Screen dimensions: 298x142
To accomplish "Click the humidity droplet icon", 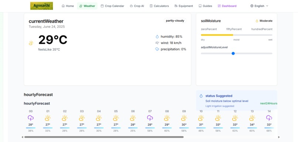I will pyautogui.click(x=157, y=36).
